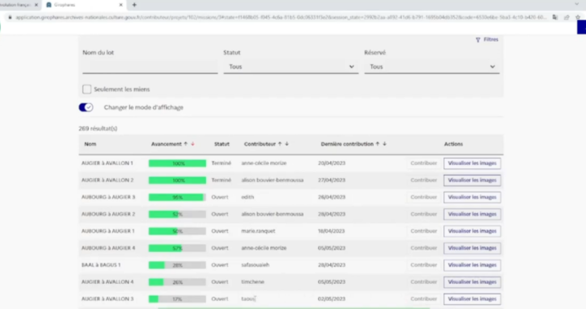Image resolution: width=586 pixels, height=309 pixels.
Task: Visualiser les images for BAAL à BAGUS 1
Action: (x=472, y=265)
